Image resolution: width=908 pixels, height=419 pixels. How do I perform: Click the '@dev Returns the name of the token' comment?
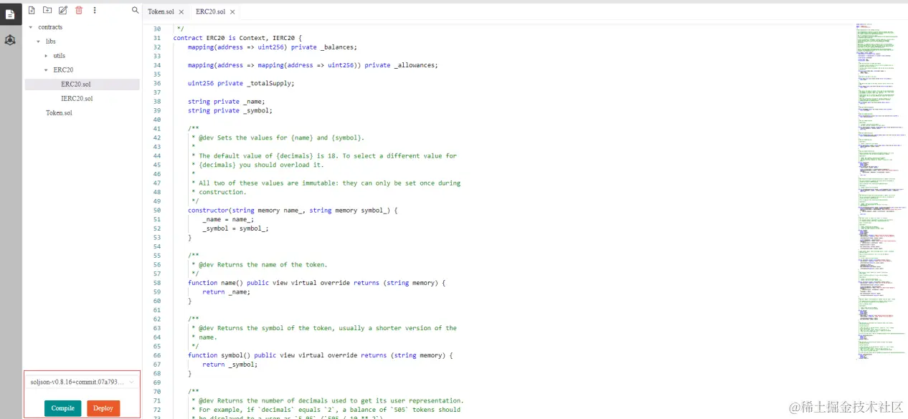pyautogui.click(x=260, y=264)
